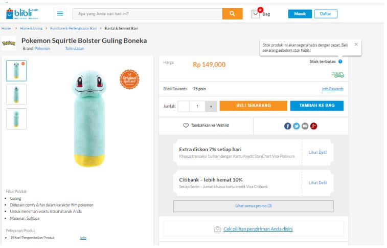Open the shopping Bag icon
The image size is (387, 248).
tap(257, 13)
